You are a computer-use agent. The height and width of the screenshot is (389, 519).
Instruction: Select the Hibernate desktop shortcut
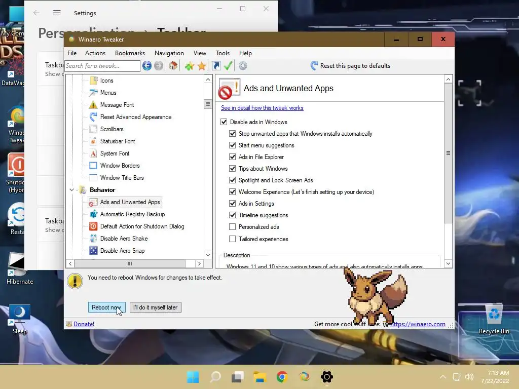click(19, 268)
